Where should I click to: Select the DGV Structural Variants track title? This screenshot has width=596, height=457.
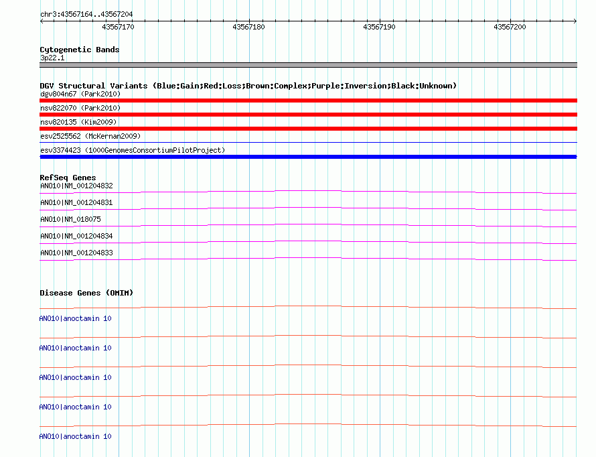(x=248, y=86)
